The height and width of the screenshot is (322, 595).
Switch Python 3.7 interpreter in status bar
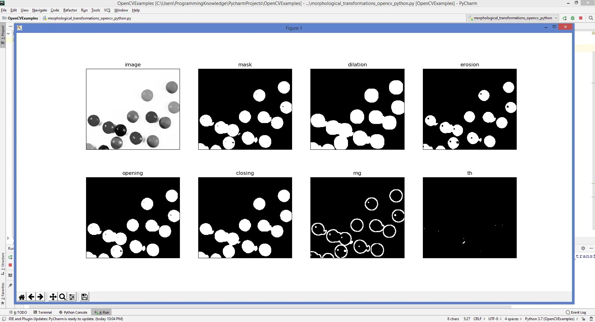point(552,319)
